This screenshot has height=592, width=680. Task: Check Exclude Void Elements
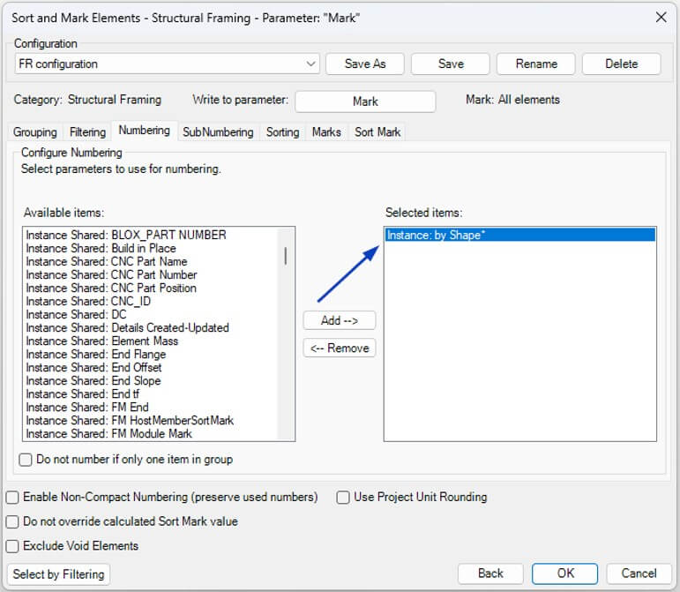12,546
